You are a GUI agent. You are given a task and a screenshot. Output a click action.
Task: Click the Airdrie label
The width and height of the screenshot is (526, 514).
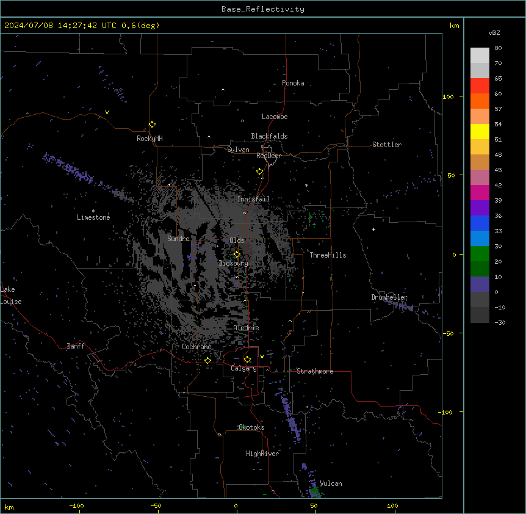tap(246, 328)
